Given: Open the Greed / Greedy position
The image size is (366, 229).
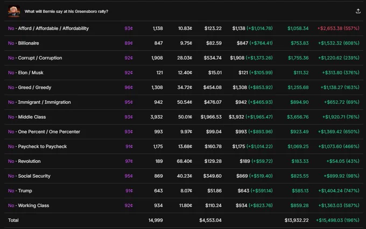Looking at the screenshot, I should click(184, 88).
